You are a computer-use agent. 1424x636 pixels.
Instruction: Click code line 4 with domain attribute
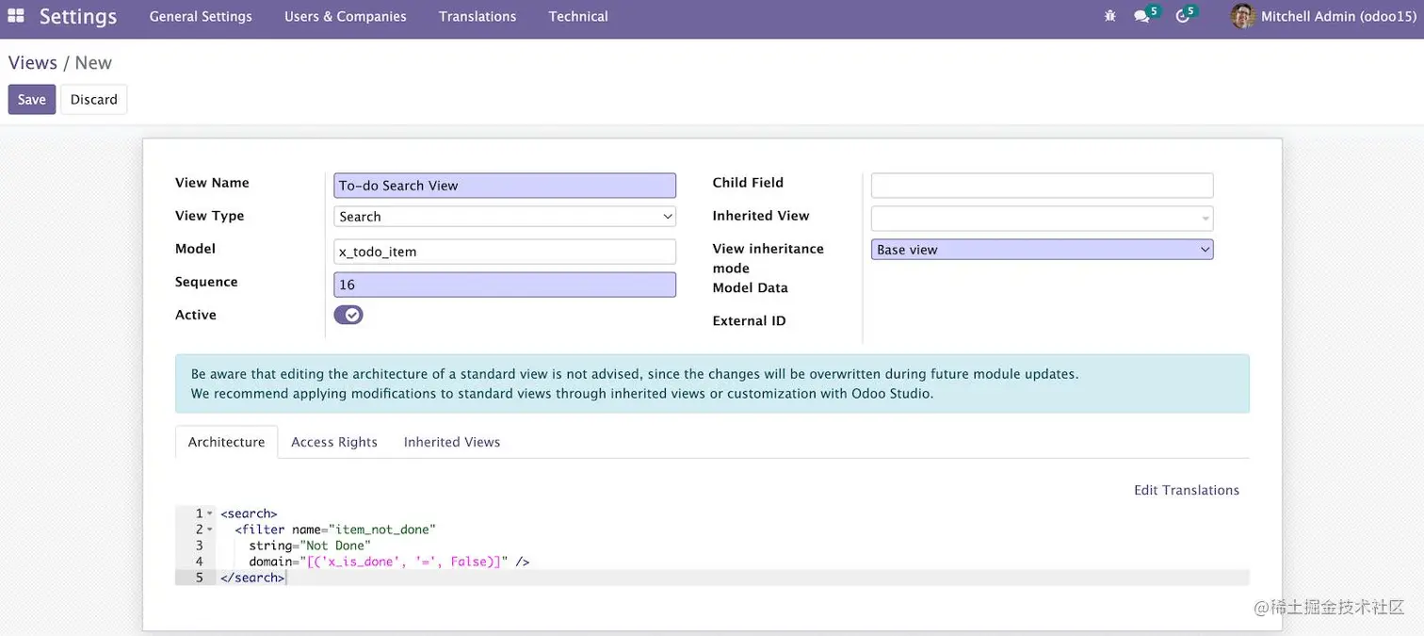389,562
